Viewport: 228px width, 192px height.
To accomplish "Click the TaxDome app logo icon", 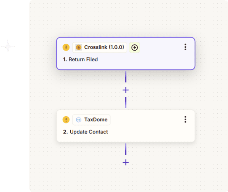I will (x=79, y=120).
